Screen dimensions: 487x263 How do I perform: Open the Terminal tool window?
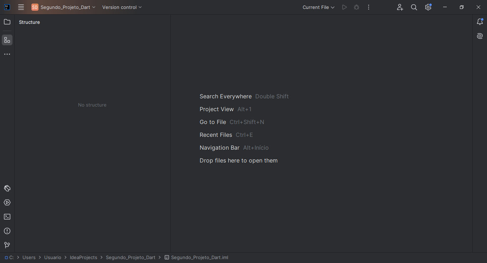pyautogui.click(x=7, y=217)
